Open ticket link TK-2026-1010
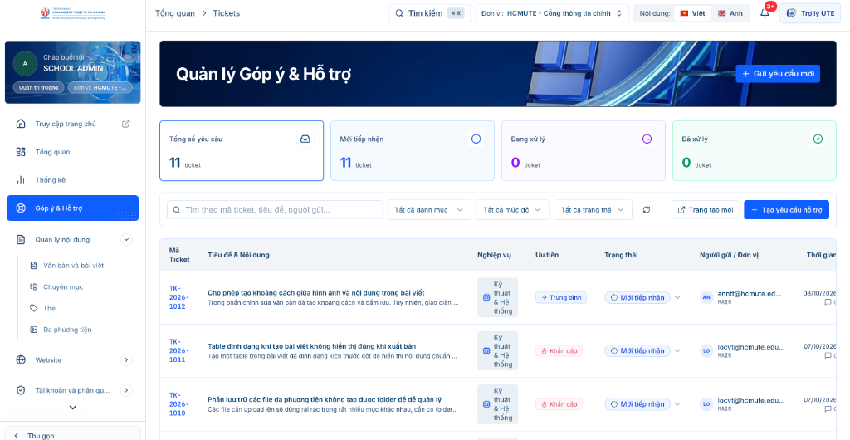 coord(178,404)
